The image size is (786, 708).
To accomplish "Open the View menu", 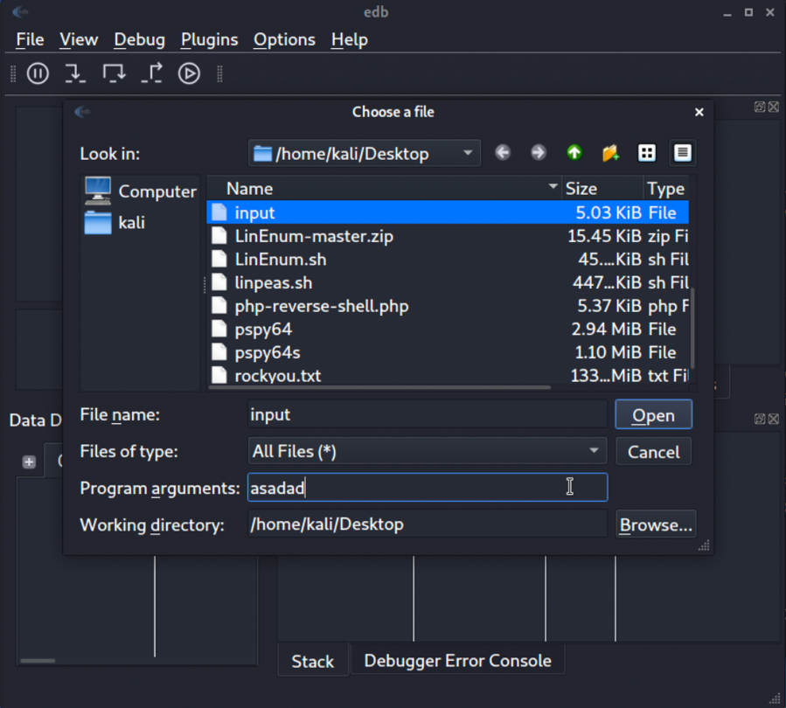I will tap(79, 39).
